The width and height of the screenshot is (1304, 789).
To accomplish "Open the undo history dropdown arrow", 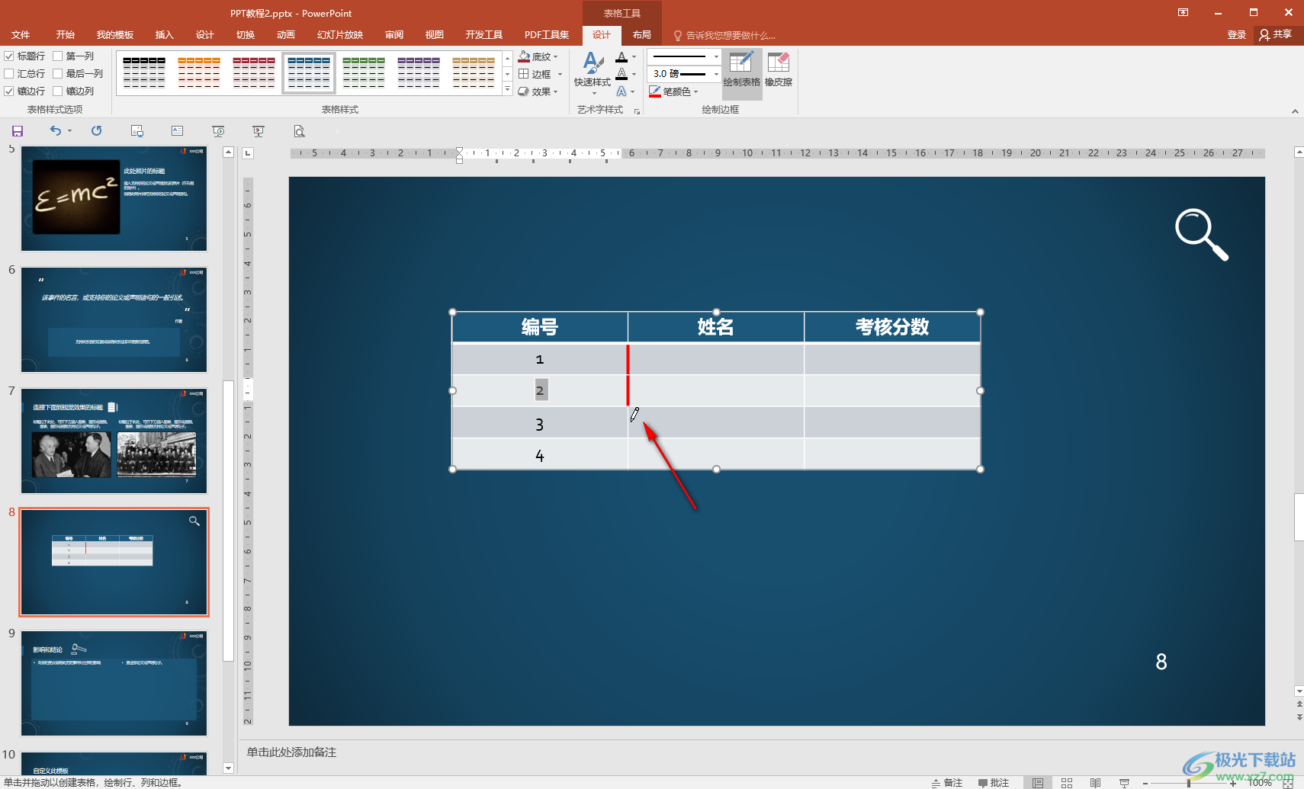I will click(x=69, y=131).
